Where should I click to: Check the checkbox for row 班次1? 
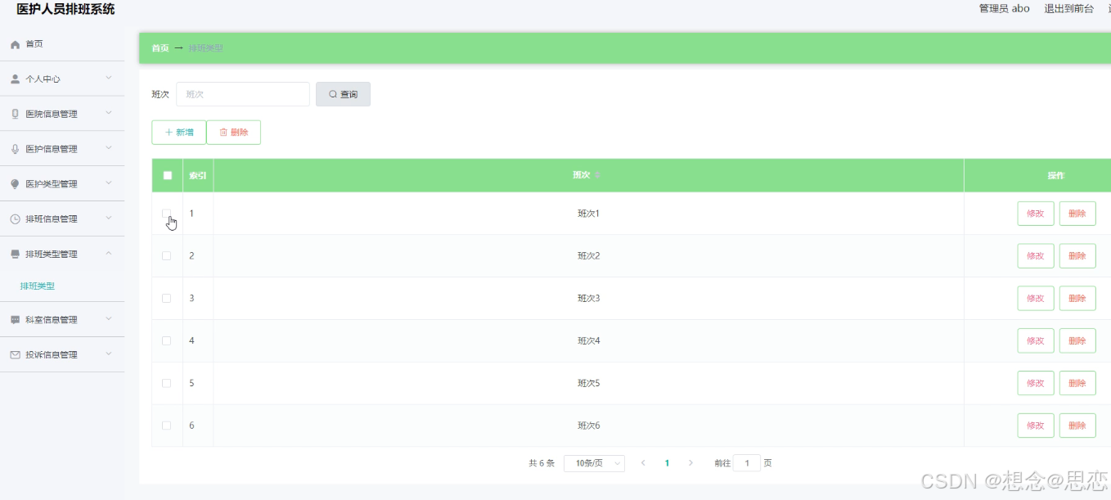coord(167,214)
